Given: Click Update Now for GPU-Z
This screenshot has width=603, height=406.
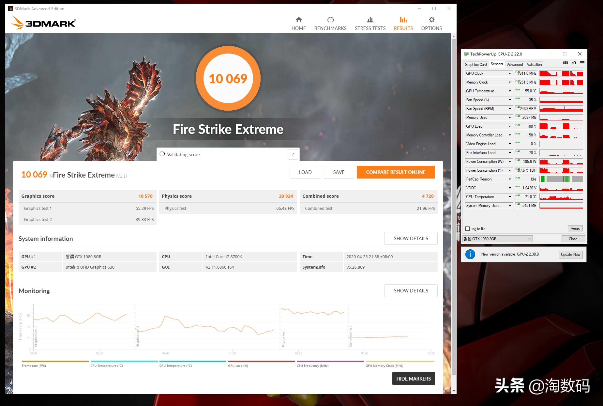Looking at the screenshot, I should (570, 255).
